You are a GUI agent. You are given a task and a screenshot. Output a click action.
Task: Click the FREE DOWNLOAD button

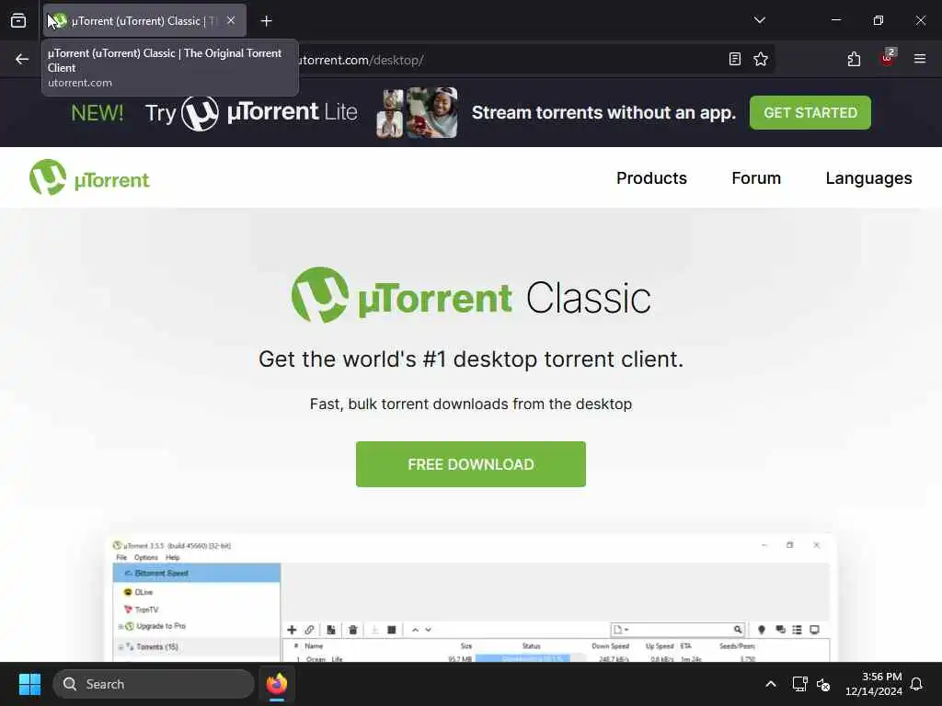tap(470, 464)
